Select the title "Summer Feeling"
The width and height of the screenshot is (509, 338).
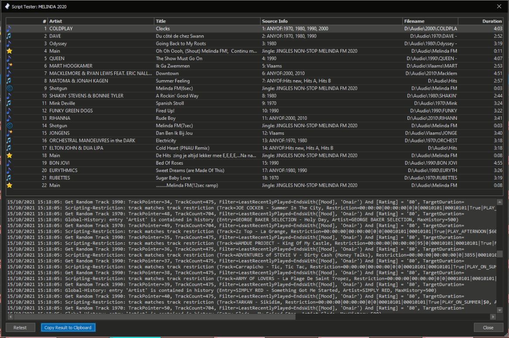point(173,81)
